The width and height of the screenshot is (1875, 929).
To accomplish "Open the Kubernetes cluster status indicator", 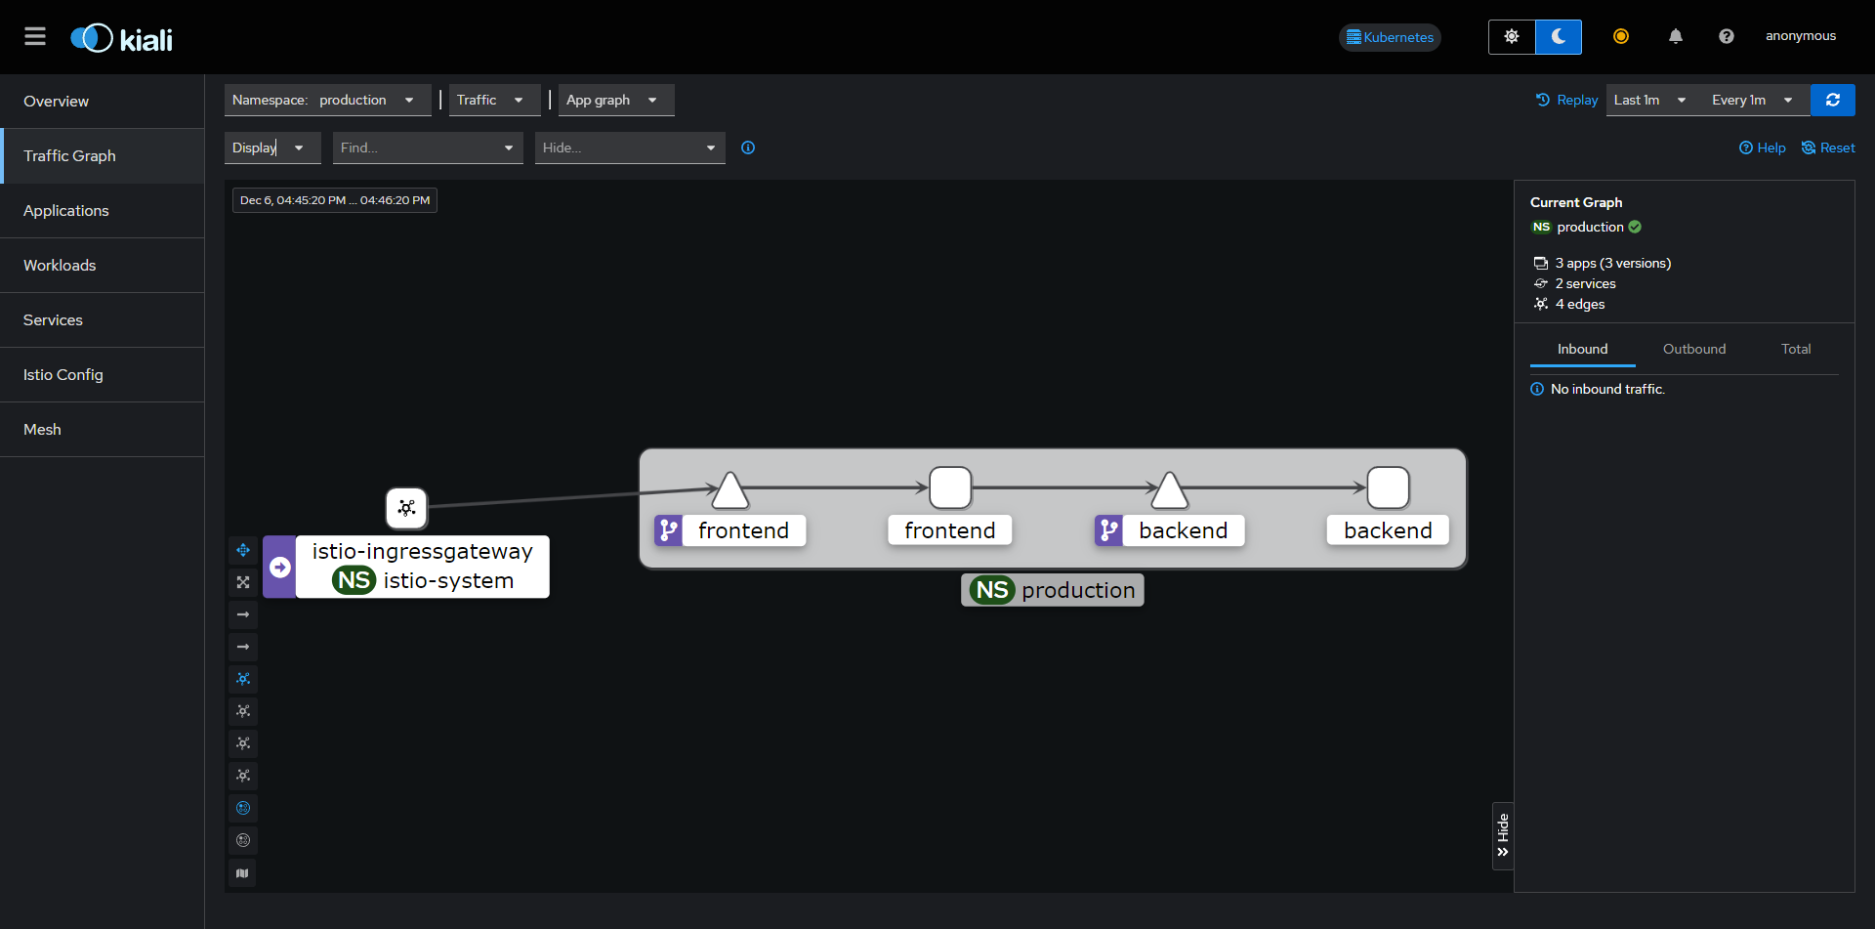I will [x=1389, y=37].
